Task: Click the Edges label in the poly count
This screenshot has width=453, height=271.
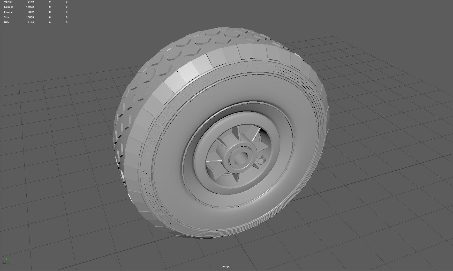Action: point(8,7)
